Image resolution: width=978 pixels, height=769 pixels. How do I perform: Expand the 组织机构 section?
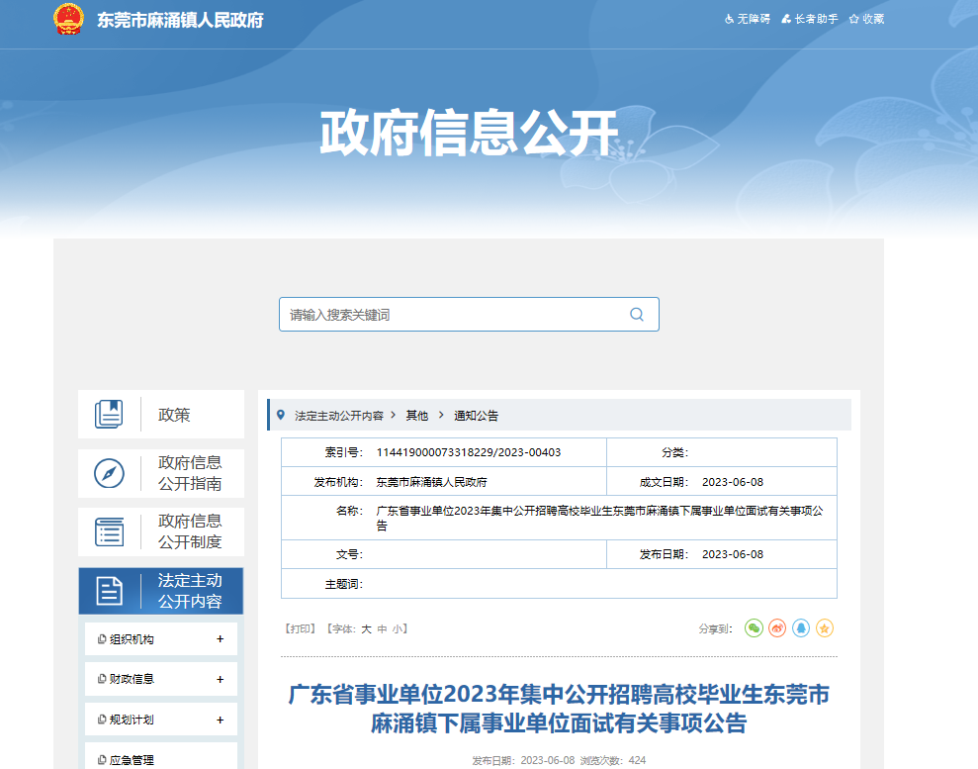click(x=220, y=639)
